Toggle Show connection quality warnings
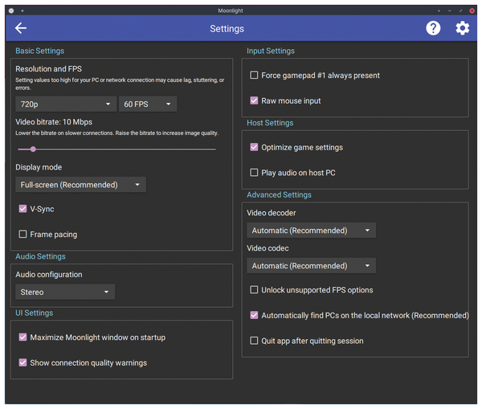 point(22,362)
